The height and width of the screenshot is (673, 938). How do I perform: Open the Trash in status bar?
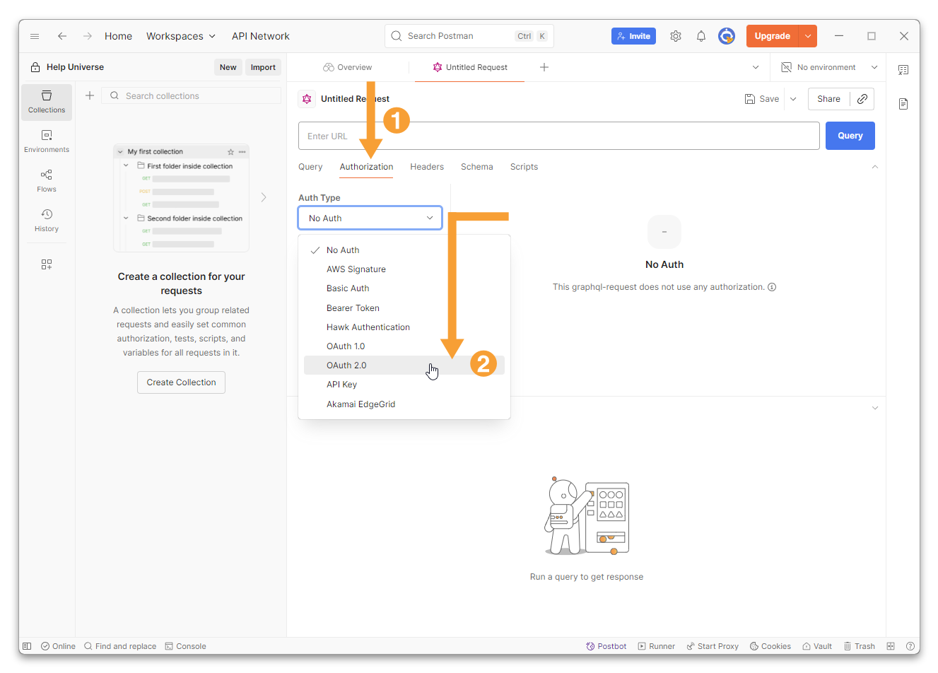coord(859,646)
